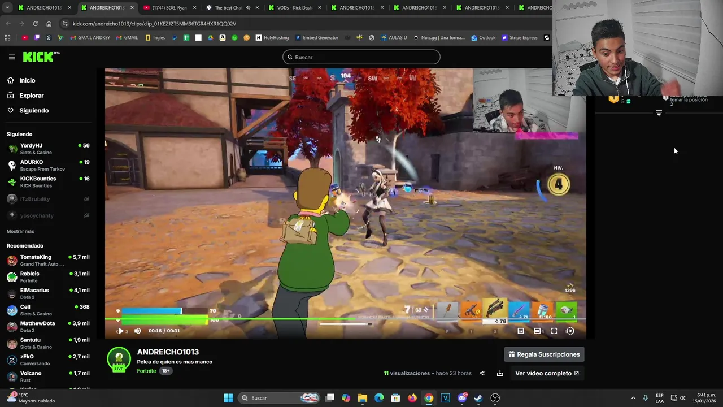
Task: Reload the page with the refresh button
Action: point(35,24)
